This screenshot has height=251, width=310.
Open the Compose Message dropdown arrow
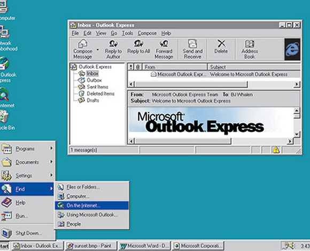(x=97, y=50)
